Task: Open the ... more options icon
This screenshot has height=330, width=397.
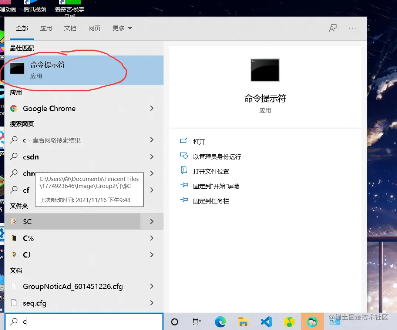Action: [352, 28]
